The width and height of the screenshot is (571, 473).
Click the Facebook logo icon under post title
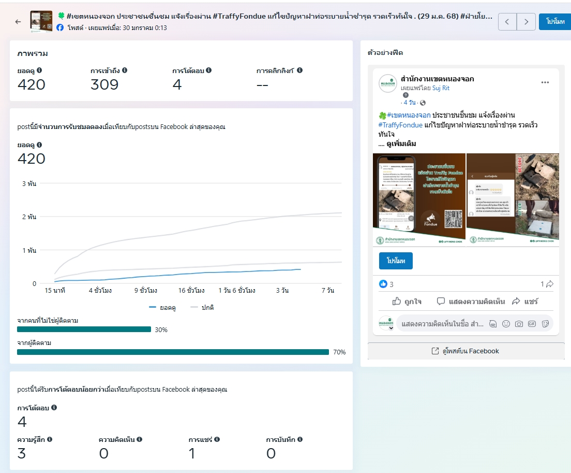click(x=60, y=27)
